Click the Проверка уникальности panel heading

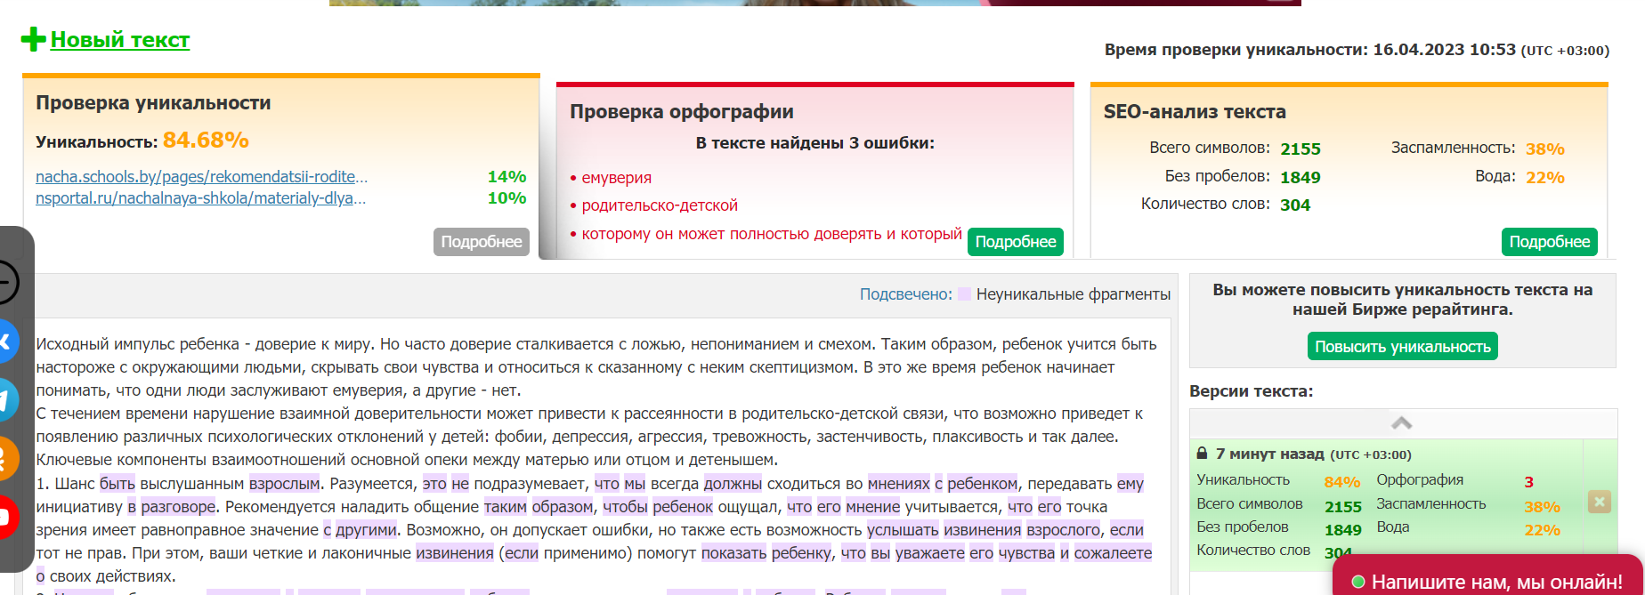153,103
